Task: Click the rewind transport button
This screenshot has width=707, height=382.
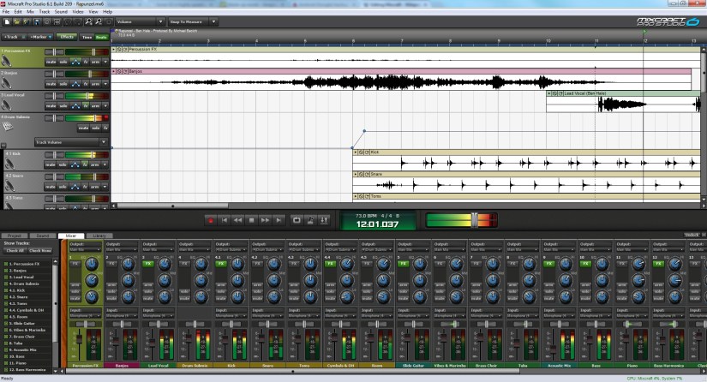Action: (x=238, y=220)
